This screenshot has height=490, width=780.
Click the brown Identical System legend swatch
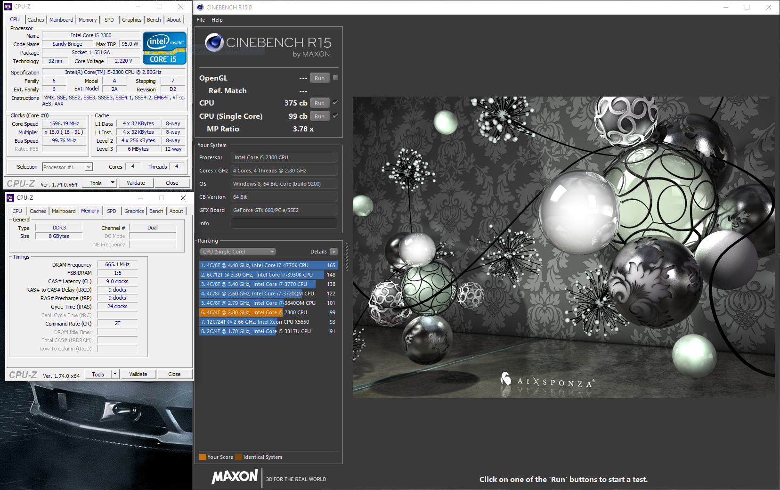click(238, 457)
